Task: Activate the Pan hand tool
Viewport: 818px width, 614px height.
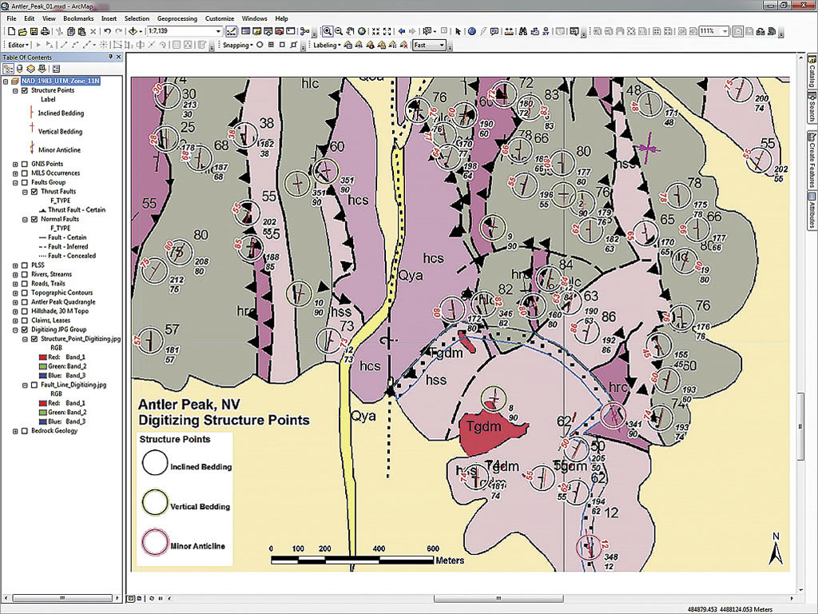Action: tap(350, 32)
